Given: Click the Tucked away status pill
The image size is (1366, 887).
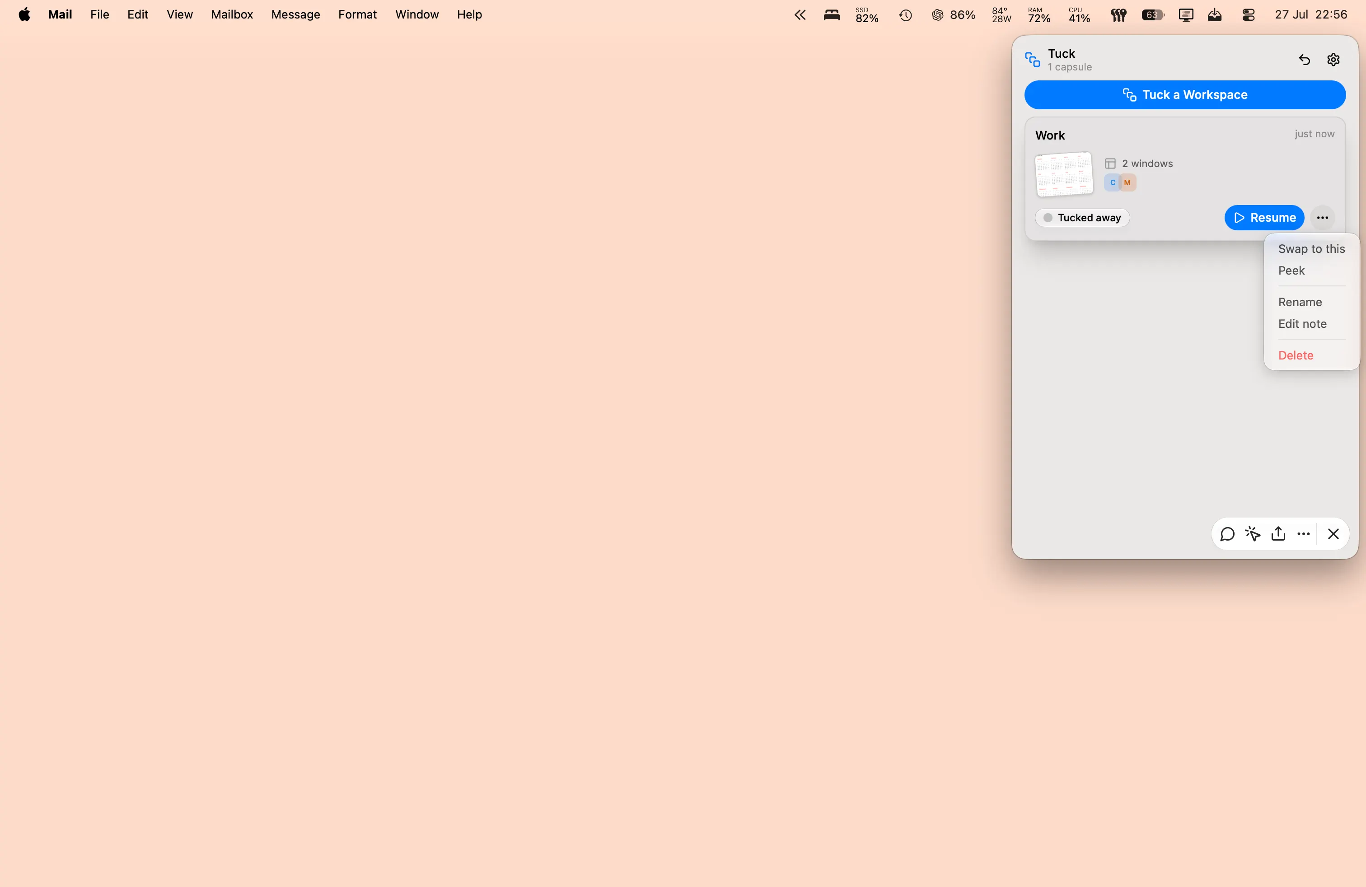Looking at the screenshot, I should 1082,217.
